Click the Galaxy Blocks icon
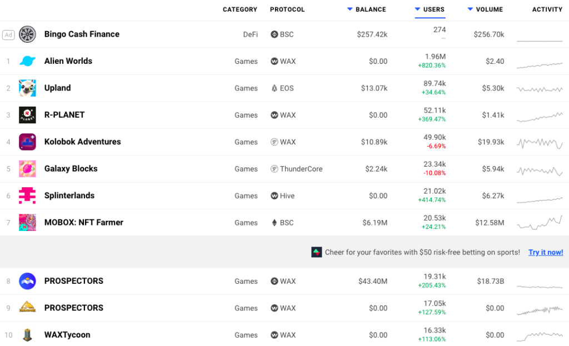This screenshot has width=569, height=346. [x=27, y=169]
